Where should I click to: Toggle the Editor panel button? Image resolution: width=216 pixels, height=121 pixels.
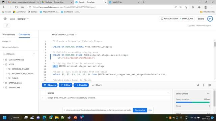pyautogui.click(x=65, y=85)
